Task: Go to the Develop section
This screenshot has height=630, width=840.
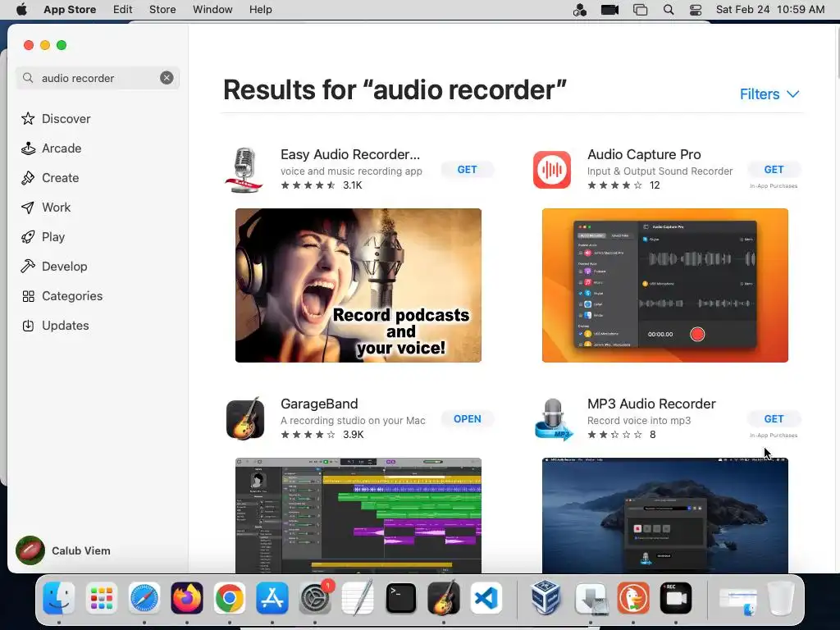Action: [54, 266]
